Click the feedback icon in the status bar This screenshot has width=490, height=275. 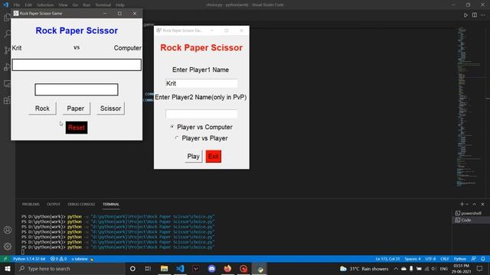[474, 259]
